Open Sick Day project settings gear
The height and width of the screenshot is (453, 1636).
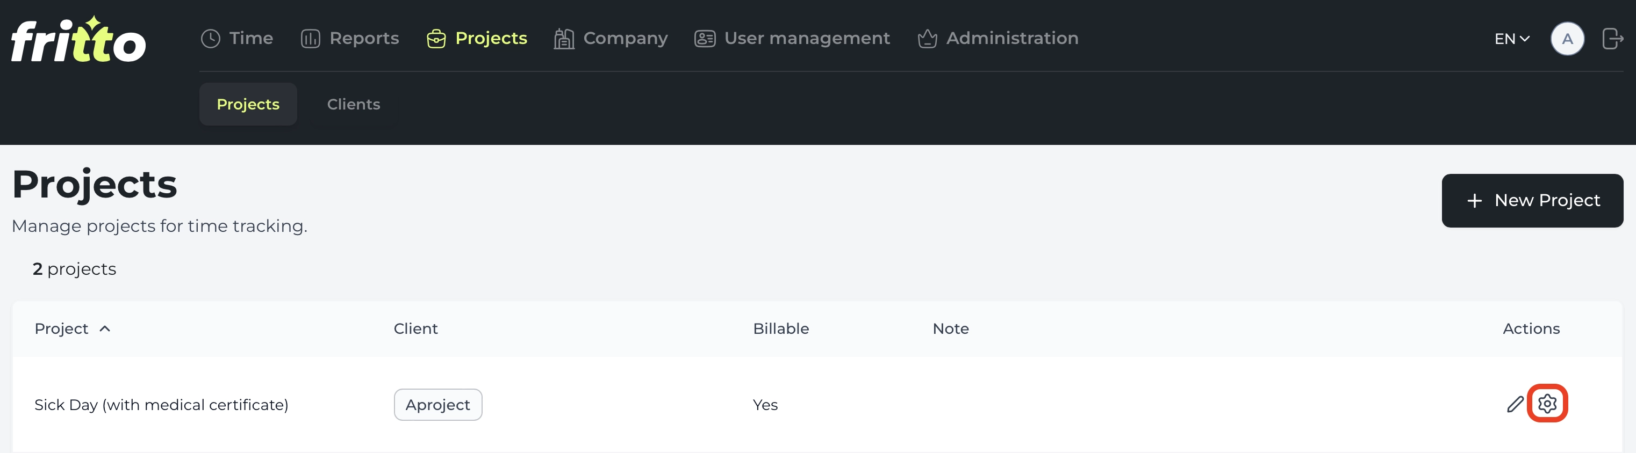coord(1547,404)
